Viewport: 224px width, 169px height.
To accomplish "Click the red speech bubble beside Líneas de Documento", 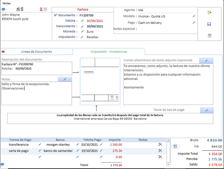I will 3,52.
